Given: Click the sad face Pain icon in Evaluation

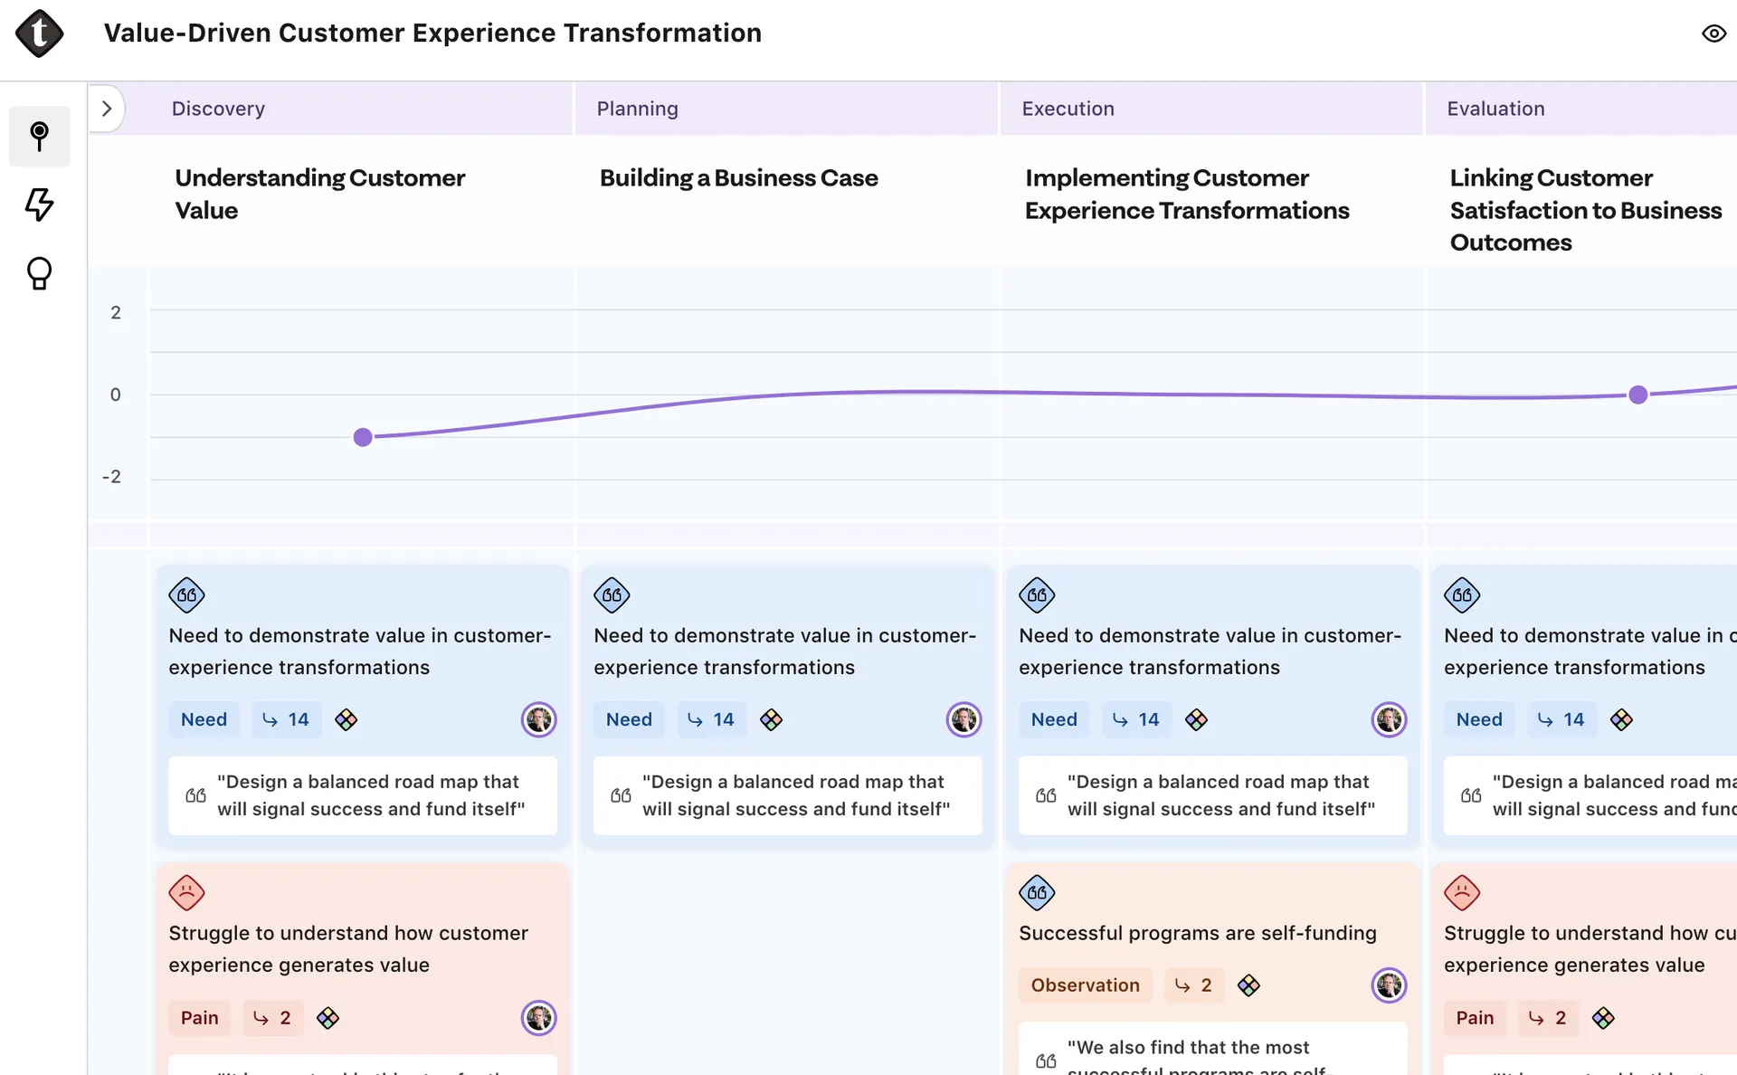Looking at the screenshot, I should point(1462,893).
